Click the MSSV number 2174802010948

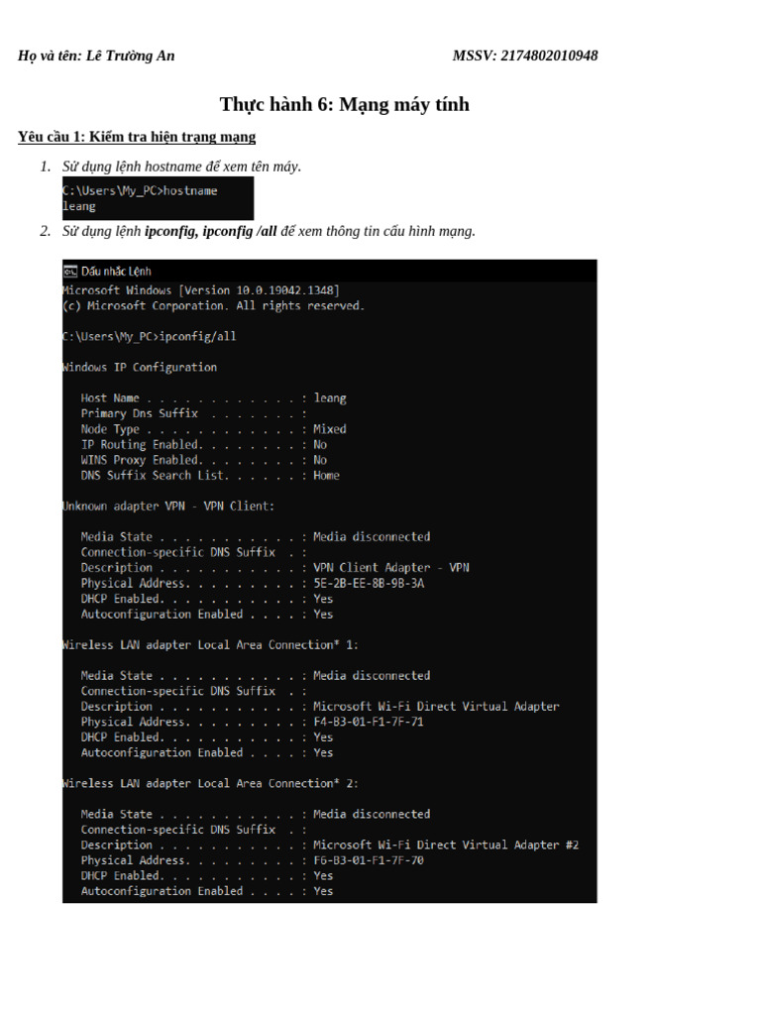pyautogui.click(x=549, y=56)
